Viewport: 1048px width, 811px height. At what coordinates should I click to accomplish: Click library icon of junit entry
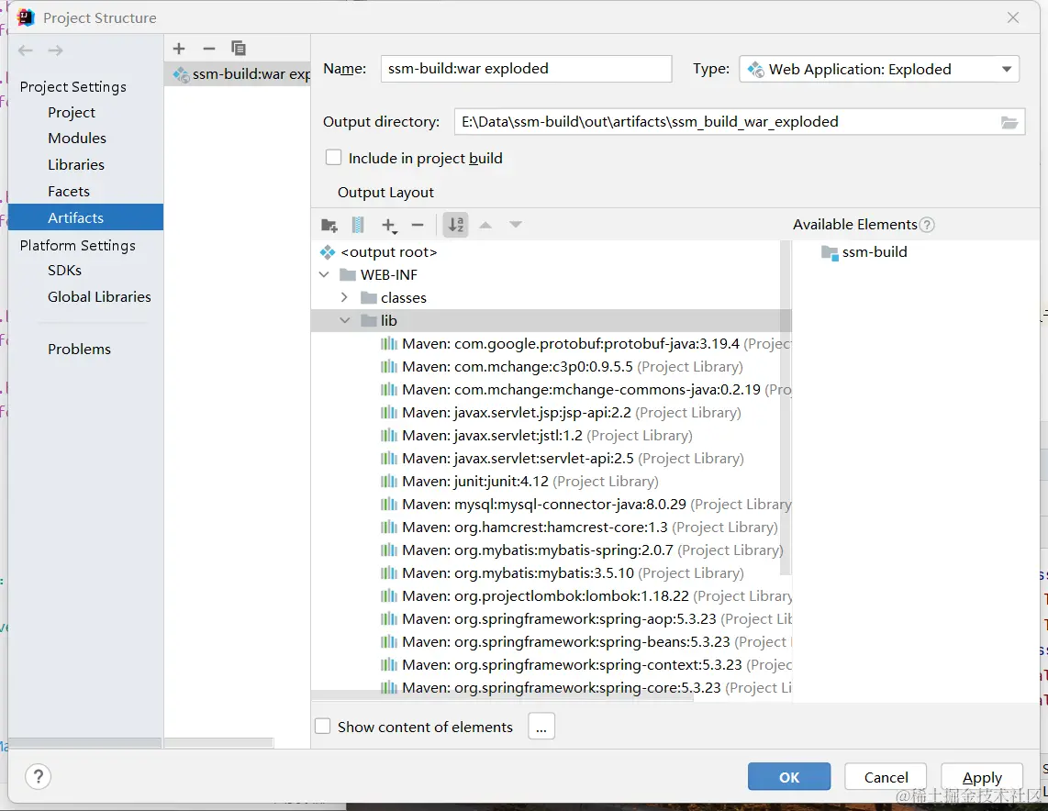tap(389, 482)
